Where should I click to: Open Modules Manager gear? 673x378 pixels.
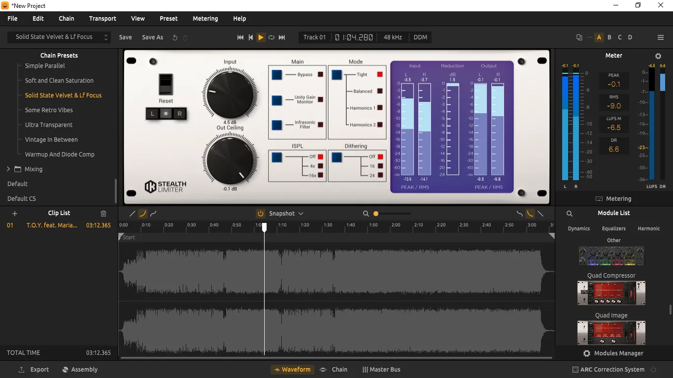coord(587,353)
